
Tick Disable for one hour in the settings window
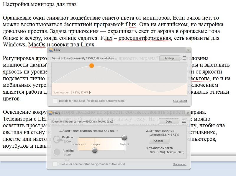[55, 164]
